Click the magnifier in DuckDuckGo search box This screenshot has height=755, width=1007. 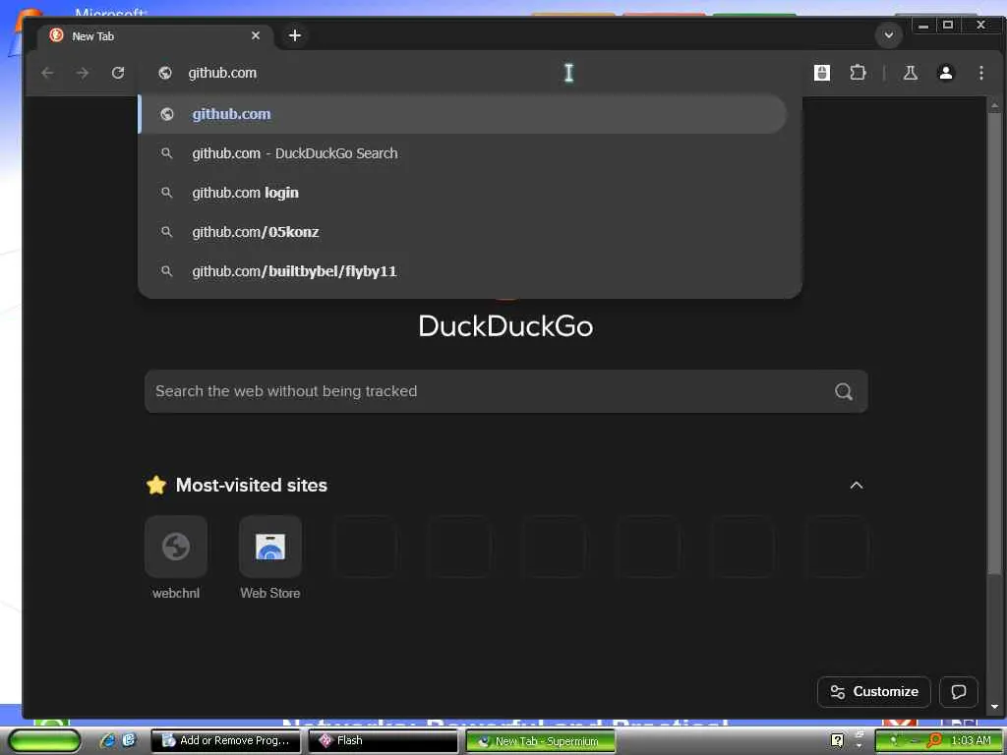point(843,391)
